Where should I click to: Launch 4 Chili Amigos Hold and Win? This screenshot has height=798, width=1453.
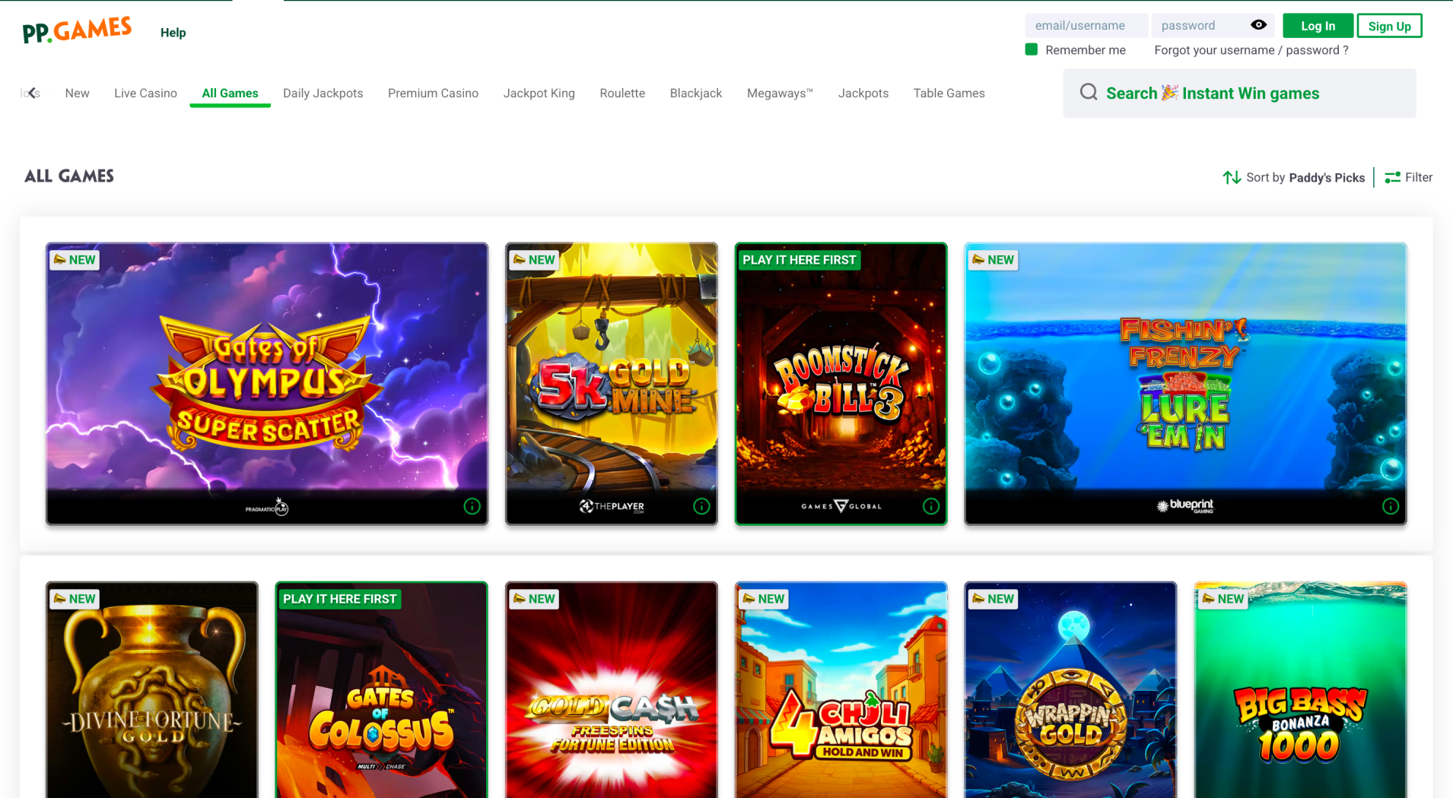click(841, 690)
